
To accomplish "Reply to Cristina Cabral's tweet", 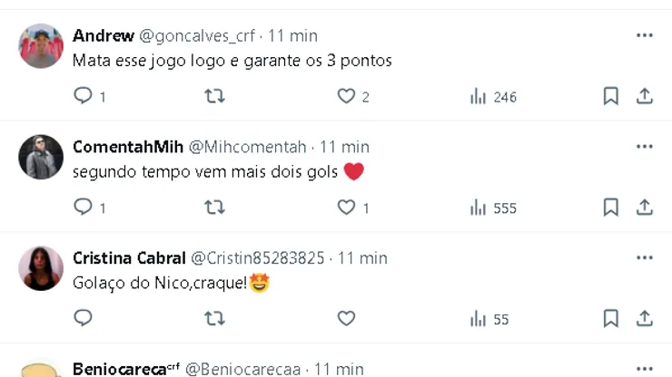I will click(x=84, y=318).
